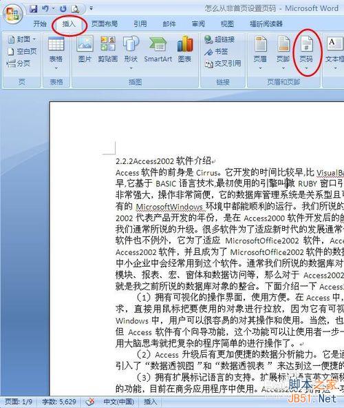Open print preview from Quick Access toolbar
The width and height of the screenshot is (344, 408).
pos(76,9)
